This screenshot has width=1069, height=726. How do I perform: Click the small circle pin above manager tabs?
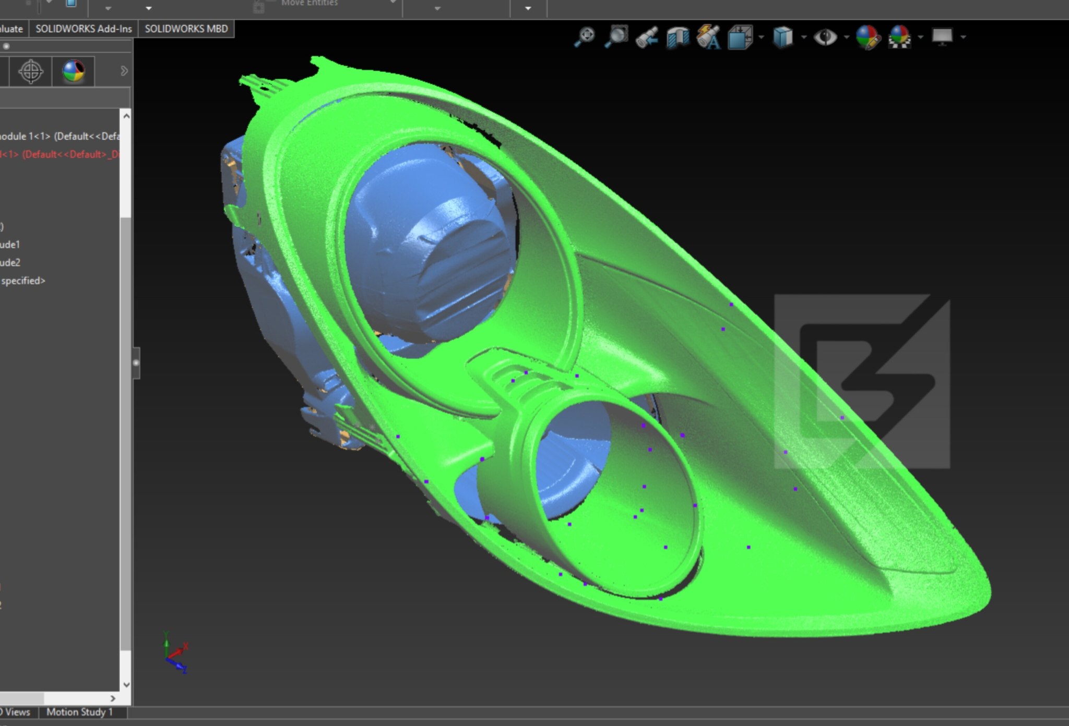(6, 46)
